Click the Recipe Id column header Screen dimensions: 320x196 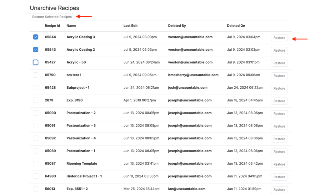(x=52, y=26)
